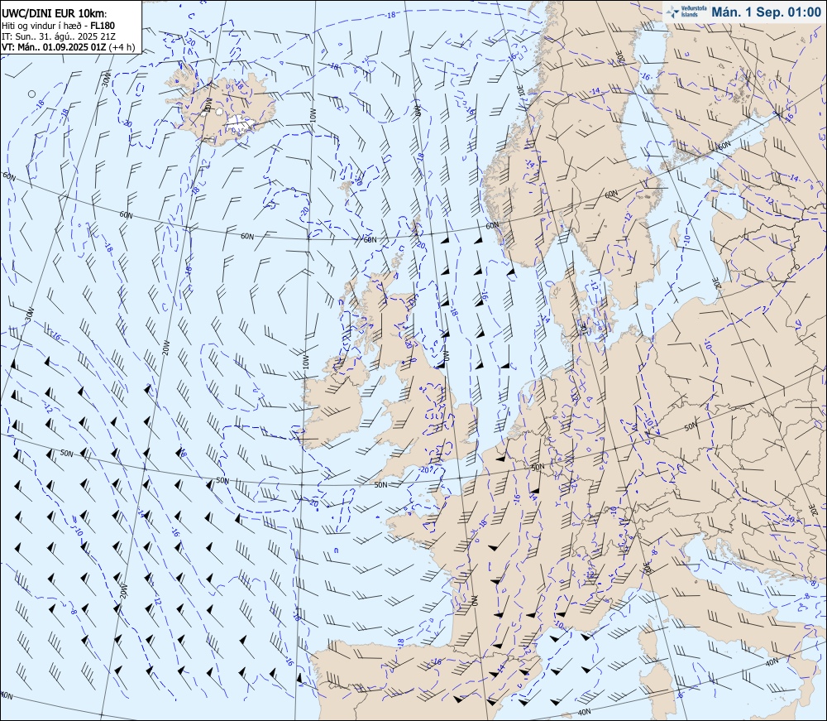
Task: Click the 'IT: Sun.. 31. ágú.. 2025 21Z' line
Action: click(x=59, y=36)
